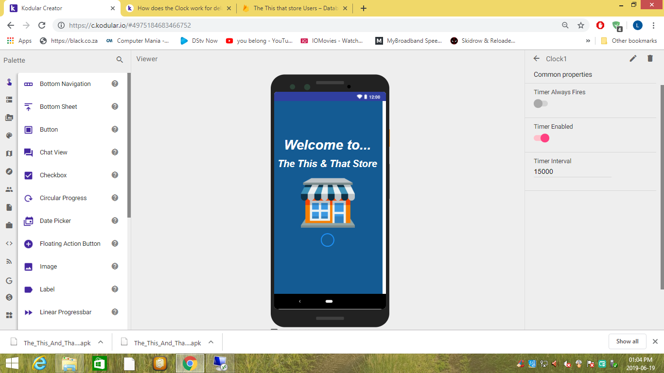Expand options for second downloaded apk

pos(211,342)
